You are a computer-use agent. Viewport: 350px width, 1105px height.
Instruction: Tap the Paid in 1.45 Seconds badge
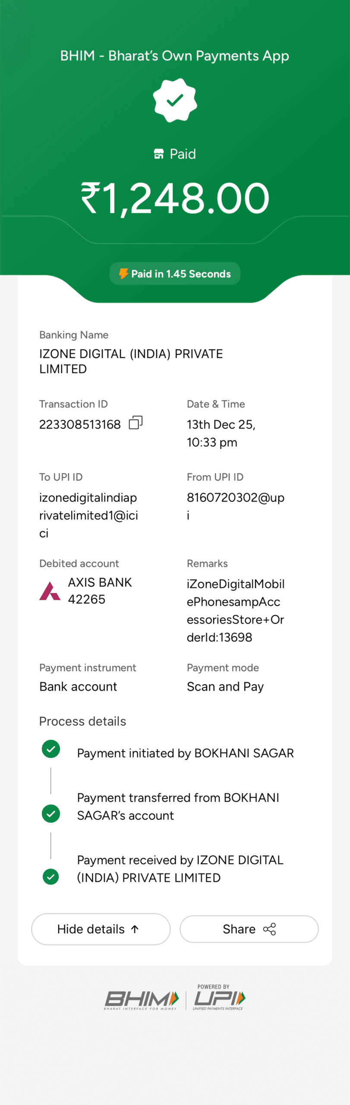click(175, 274)
